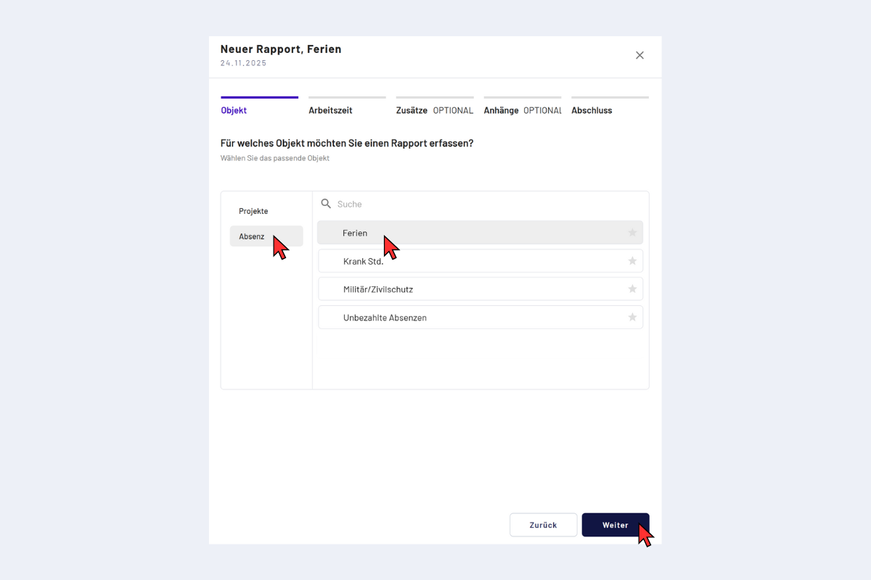Switch to the Arbeitszeit step
The width and height of the screenshot is (871, 580).
click(x=330, y=110)
